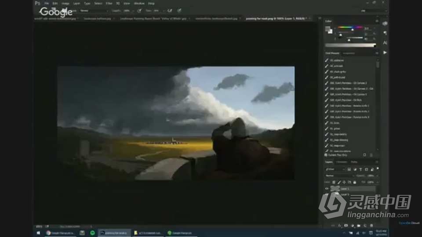
Task: Open the Actions play icon panel
Action: [385, 53]
